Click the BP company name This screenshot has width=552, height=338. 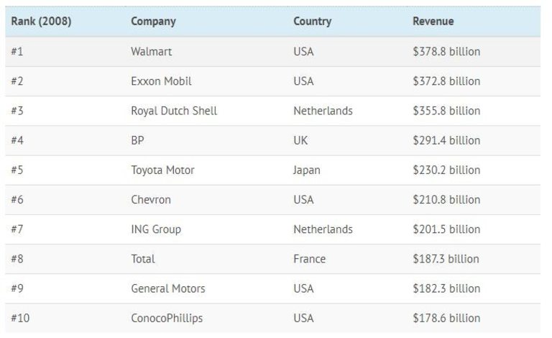click(138, 140)
